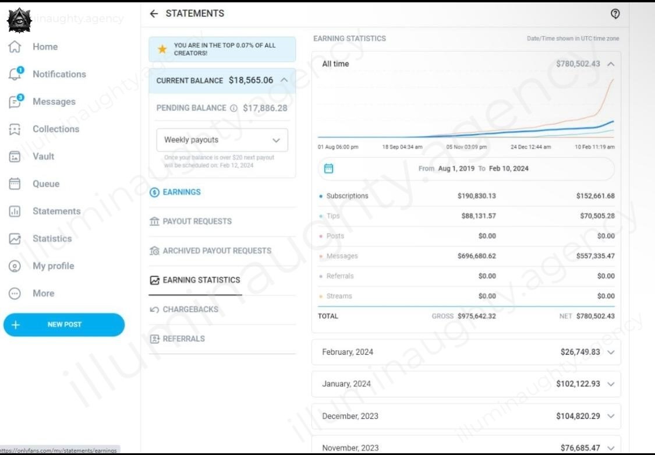Click the Chargebacks undo arrow icon
The height and width of the screenshot is (455, 655).
pos(154,309)
